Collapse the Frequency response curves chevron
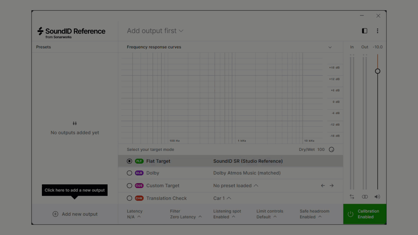Viewport: 418px width, 235px height. [x=330, y=47]
